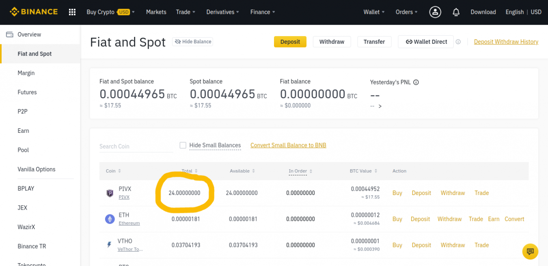Click Withdraw in the PIVX row
This screenshot has width=548, height=266.
(x=453, y=193)
